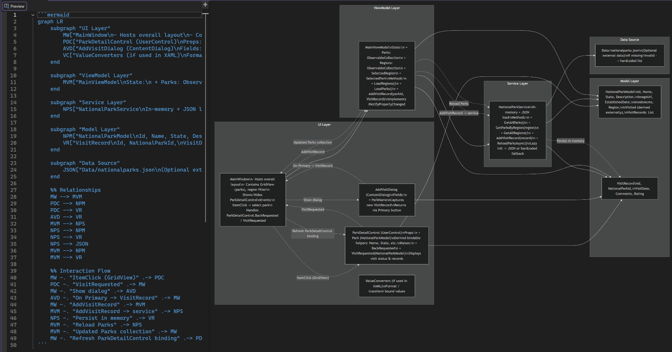Click the "Reload Parks" edge label
The image size is (672, 352).
tap(459, 104)
